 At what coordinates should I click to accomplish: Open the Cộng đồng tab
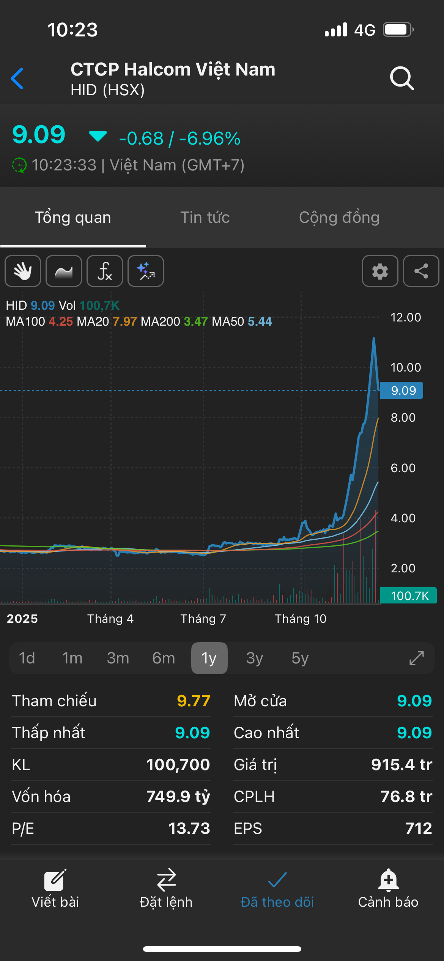[x=339, y=217]
